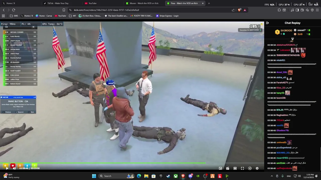The width and height of the screenshot is (321, 180).
Task: Open Ghadeer79 chat user profile
Action: 282,130
